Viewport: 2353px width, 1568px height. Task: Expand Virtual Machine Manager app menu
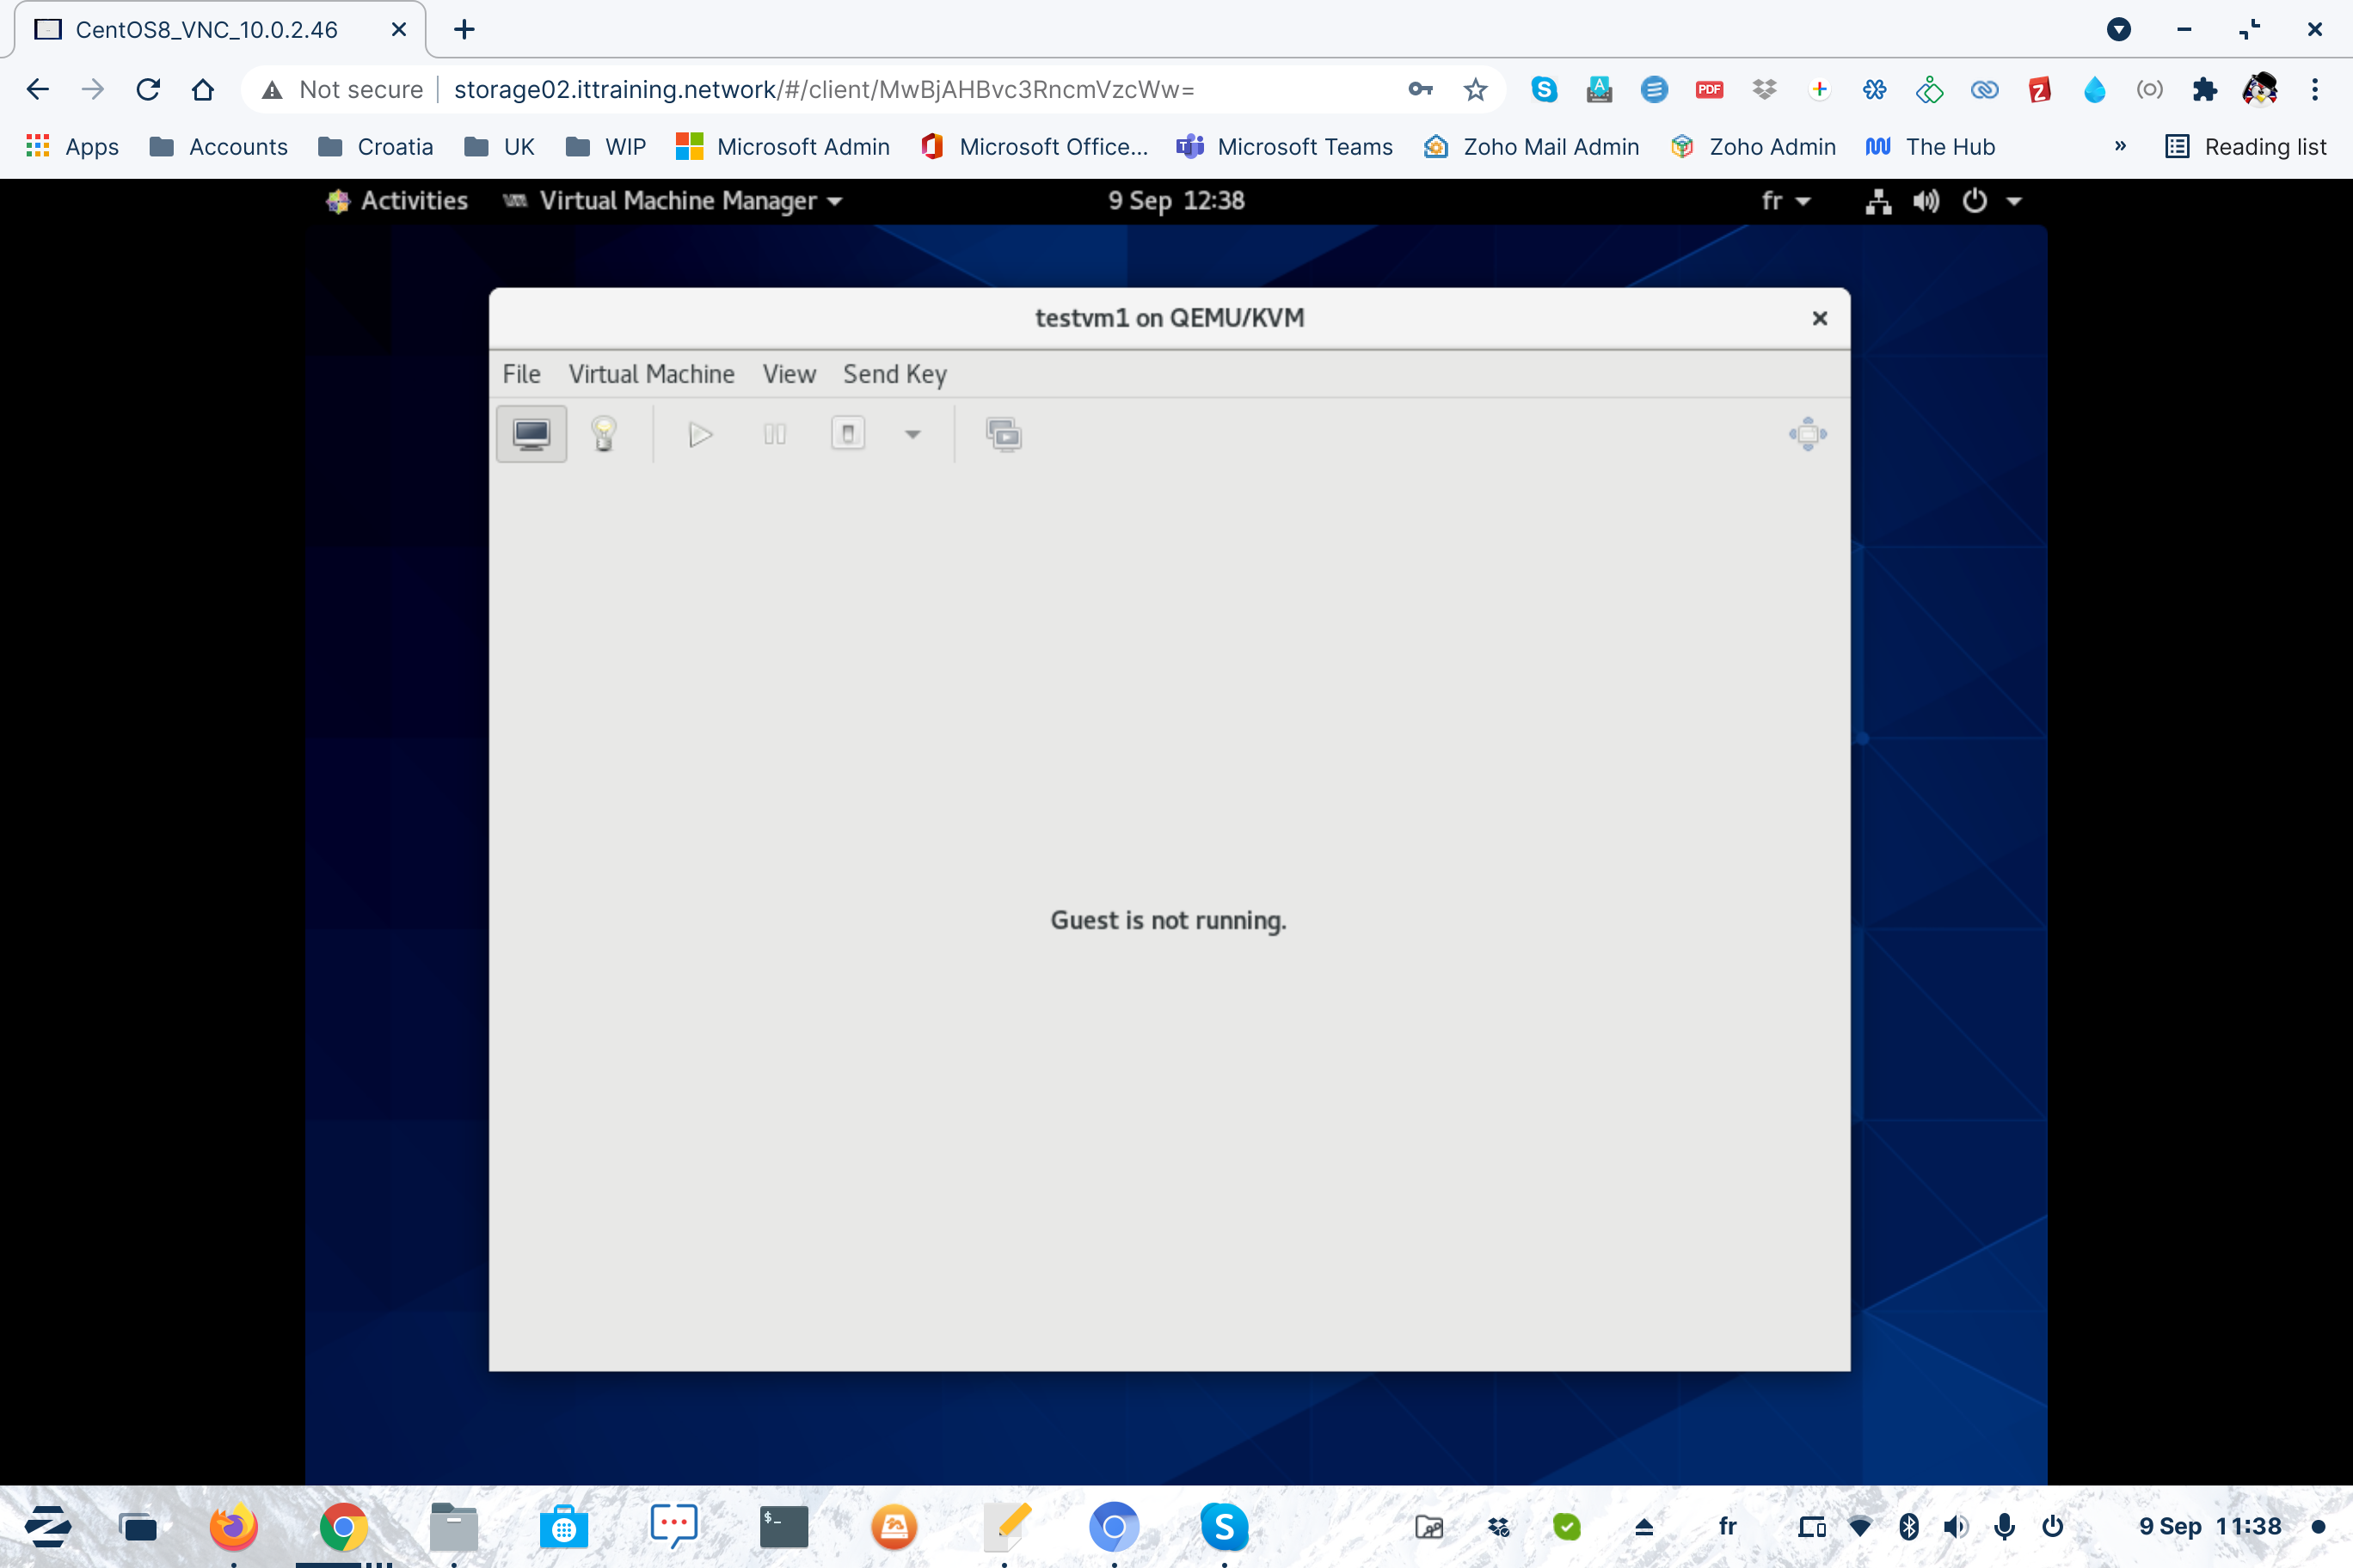click(x=673, y=201)
